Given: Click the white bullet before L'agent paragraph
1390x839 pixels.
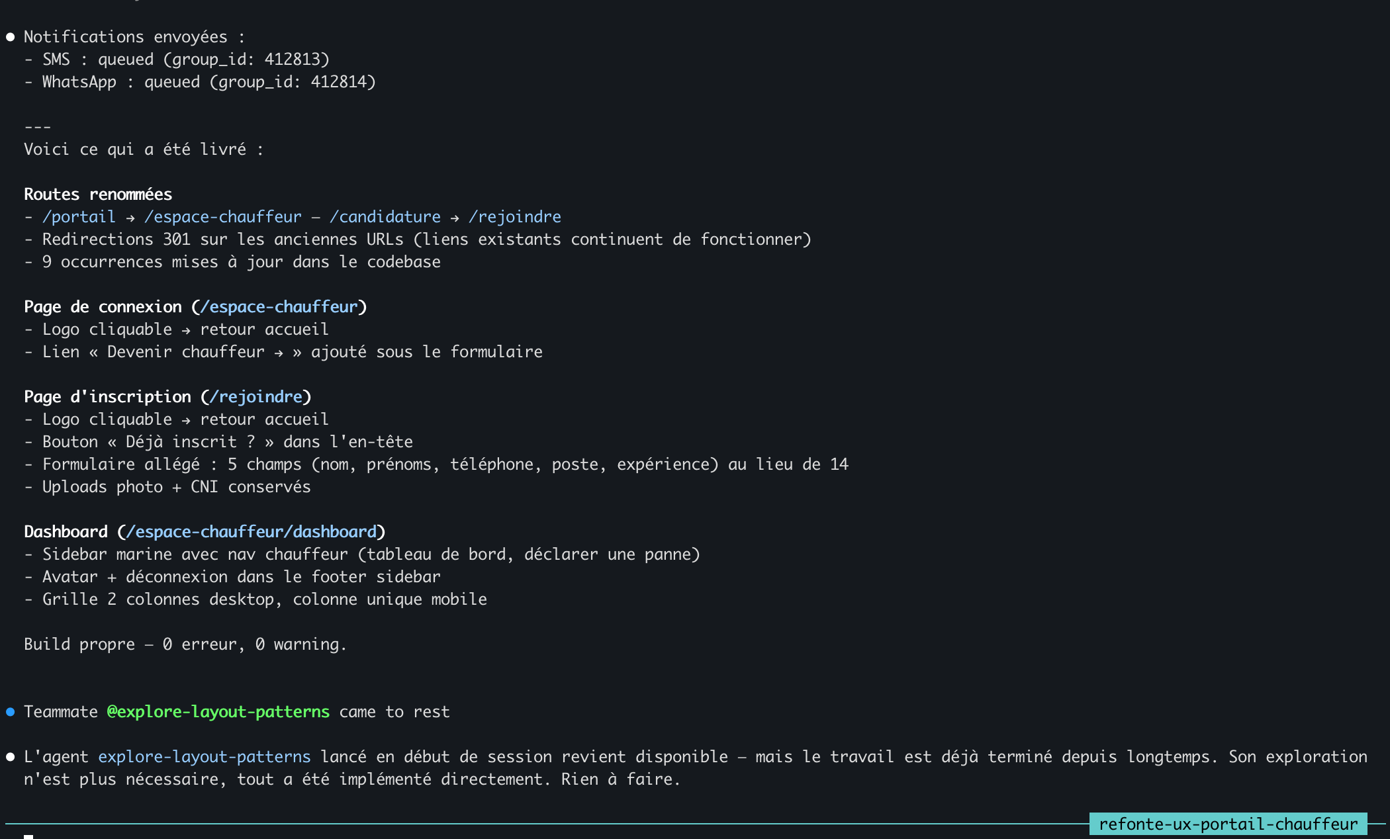Looking at the screenshot, I should pos(11,757).
